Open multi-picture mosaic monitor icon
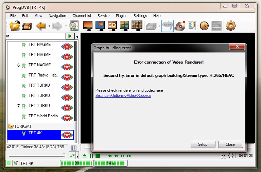The height and width of the screenshot is (172, 261). click(x=124, y=25)
